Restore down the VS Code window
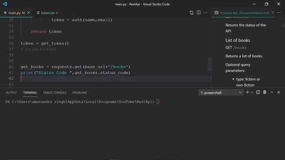285x160 pixels. 266,4
